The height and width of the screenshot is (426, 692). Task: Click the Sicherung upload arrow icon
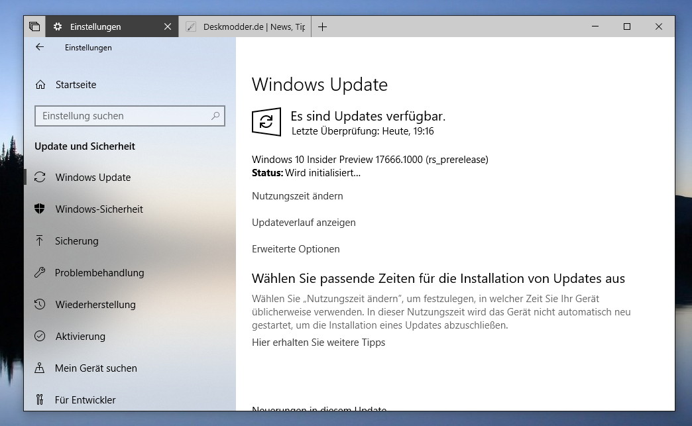tap(39, 240)
